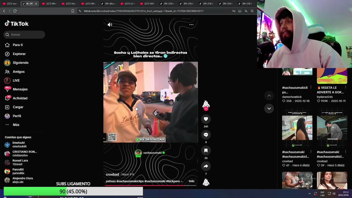Open the Explorar page
The image size is (352, 198).
tap(19, 54)
